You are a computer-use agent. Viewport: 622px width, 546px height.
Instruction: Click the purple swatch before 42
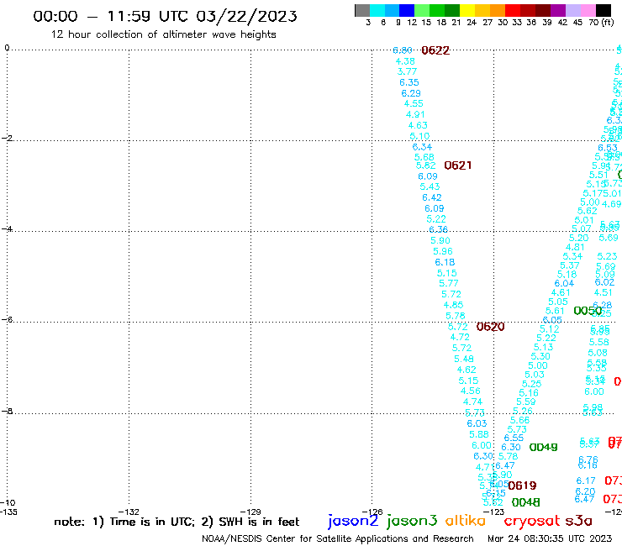tap(558, 10)
